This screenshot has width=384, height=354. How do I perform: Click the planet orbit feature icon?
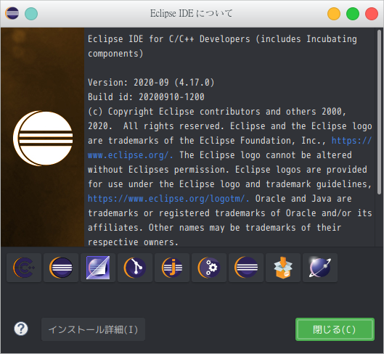320,268
